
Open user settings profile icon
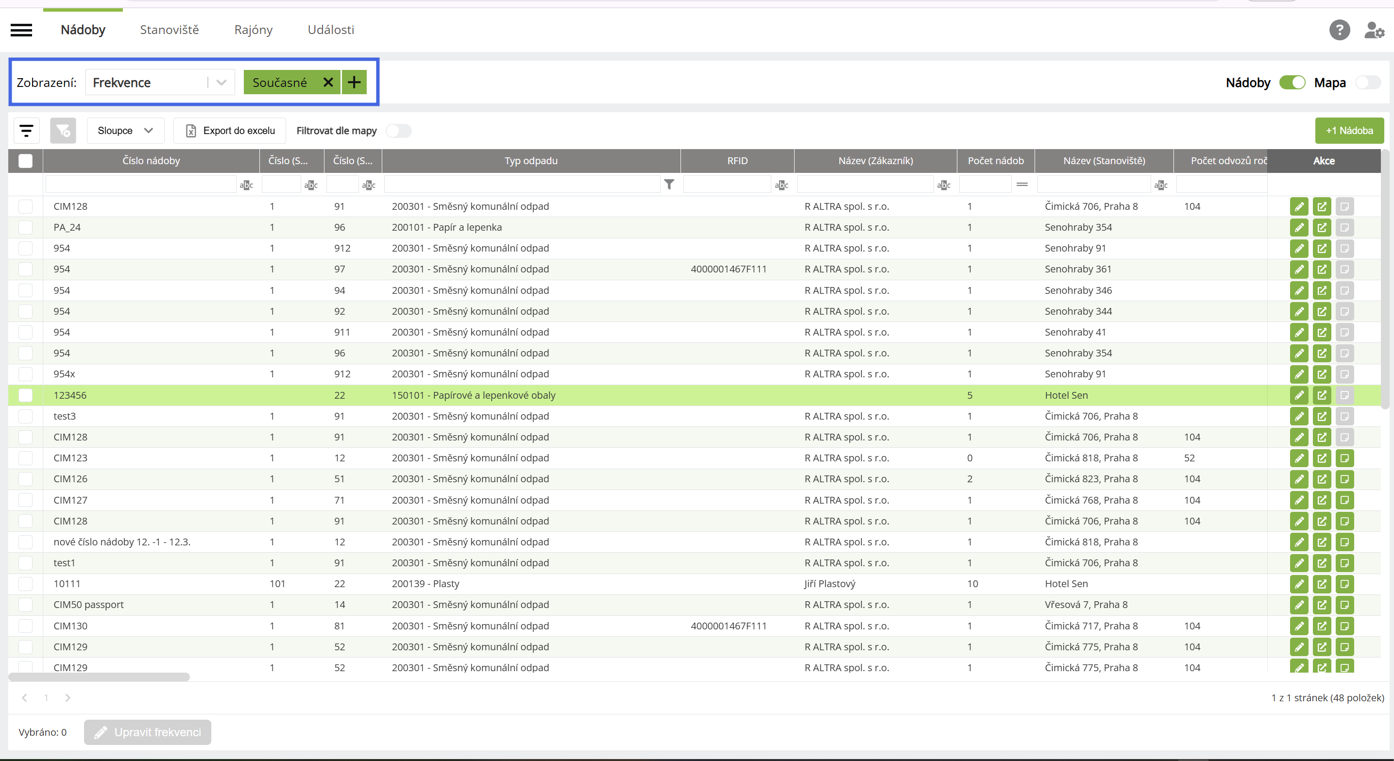tap(1374, 30)
